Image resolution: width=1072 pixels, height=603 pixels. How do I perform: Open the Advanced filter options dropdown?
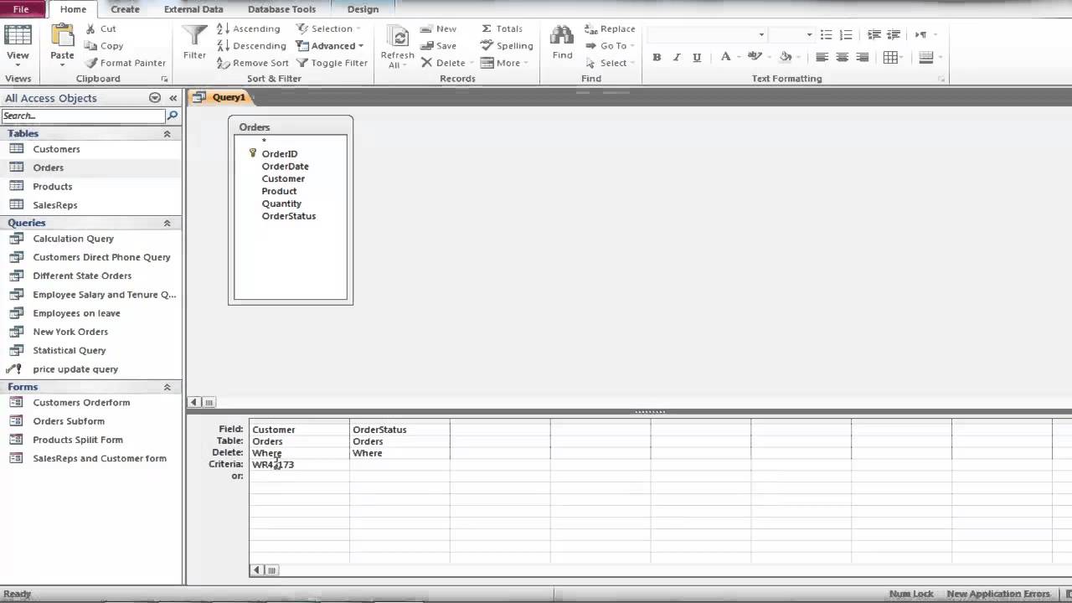coord(330,46)
